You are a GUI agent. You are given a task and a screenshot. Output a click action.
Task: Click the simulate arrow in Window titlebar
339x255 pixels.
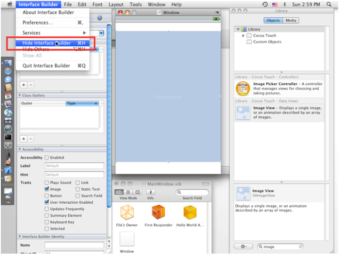pos(217,12)
